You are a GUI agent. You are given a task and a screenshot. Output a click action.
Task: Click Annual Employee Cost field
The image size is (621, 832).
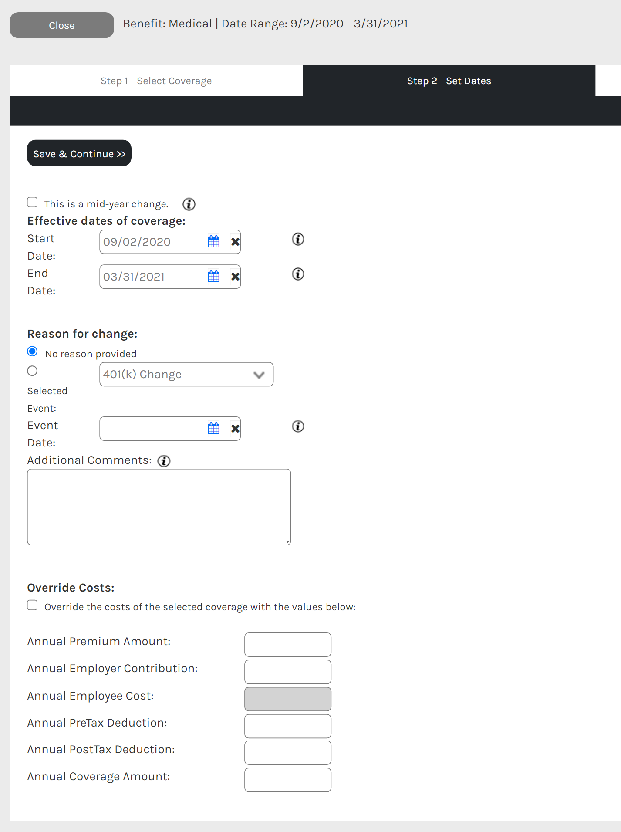(x=288, y=699)
